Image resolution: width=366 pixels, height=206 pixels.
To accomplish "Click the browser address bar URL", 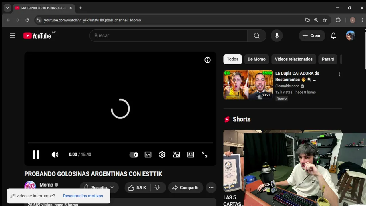I will tap(92, 20).
